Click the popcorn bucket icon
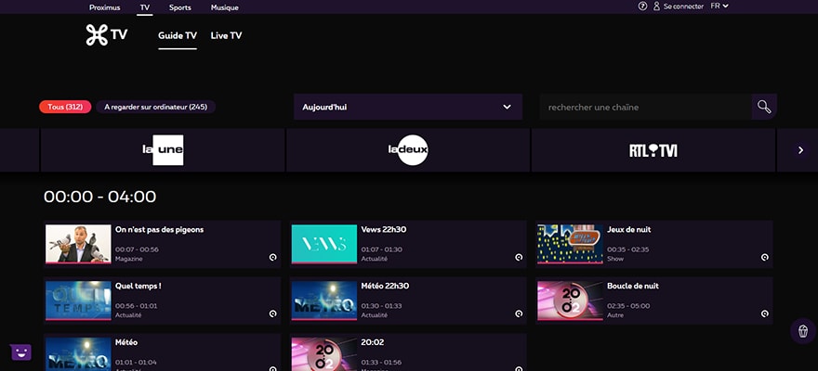This screenshot has width=818, height=371. point(802,331)
